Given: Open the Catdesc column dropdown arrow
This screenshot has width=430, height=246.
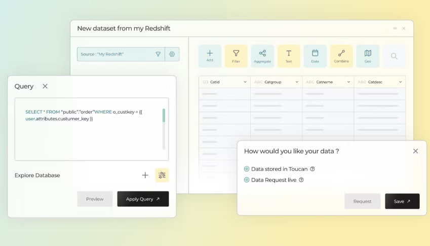Looking at the screenshot, I should click(400, 82).
